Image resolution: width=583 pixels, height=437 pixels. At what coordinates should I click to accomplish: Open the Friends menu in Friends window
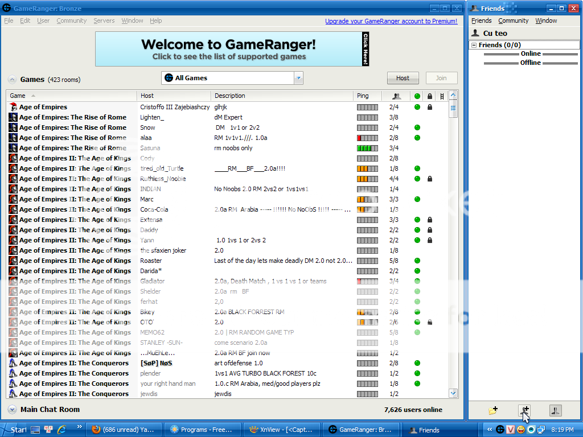pos(481,20)
